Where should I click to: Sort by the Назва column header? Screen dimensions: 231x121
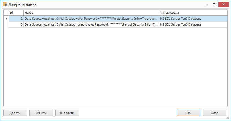[91, 13]
